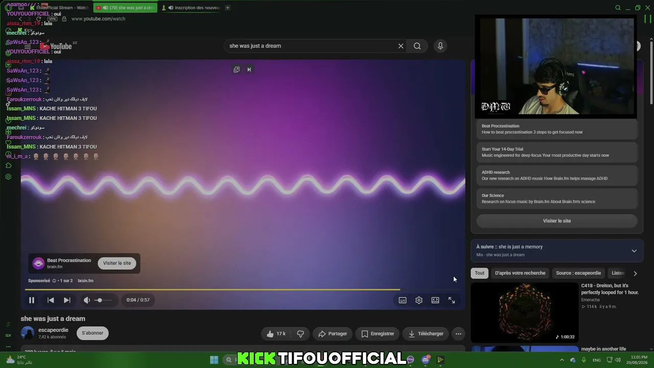View site security lock info
This screenshot has width=654, height=368.
[x=64, y=19]
